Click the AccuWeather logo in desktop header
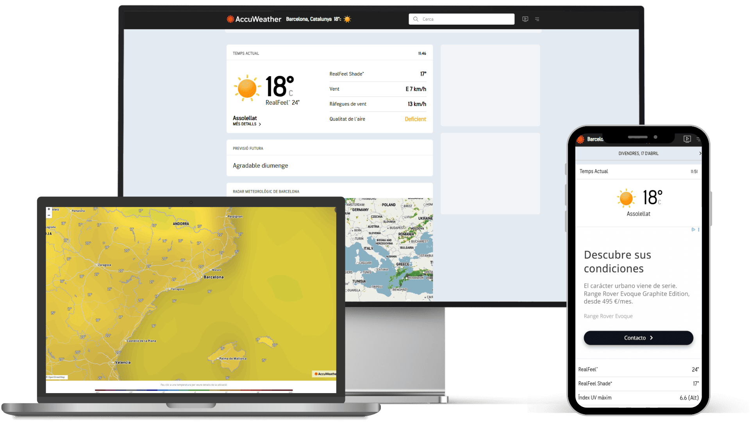 (x=254, y=19)
